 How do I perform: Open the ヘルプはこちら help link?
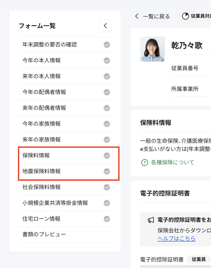click(x=177, y=238)
